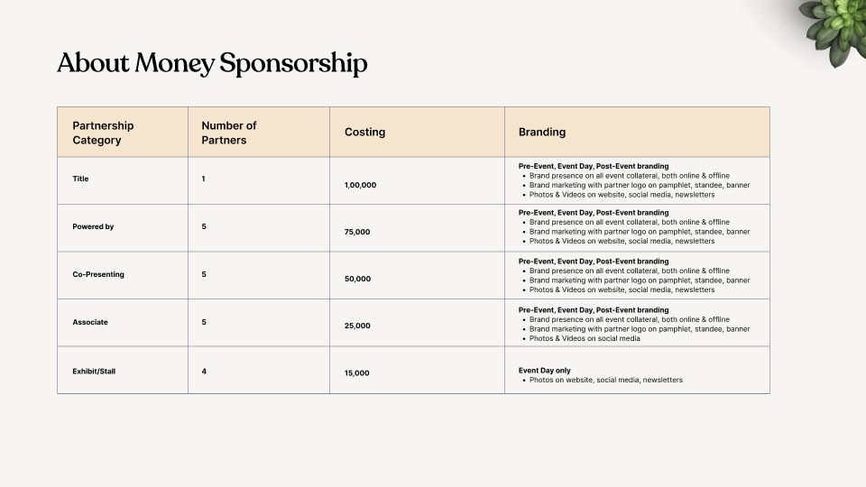Click the 'Costing' column header

tap(364, 132)
